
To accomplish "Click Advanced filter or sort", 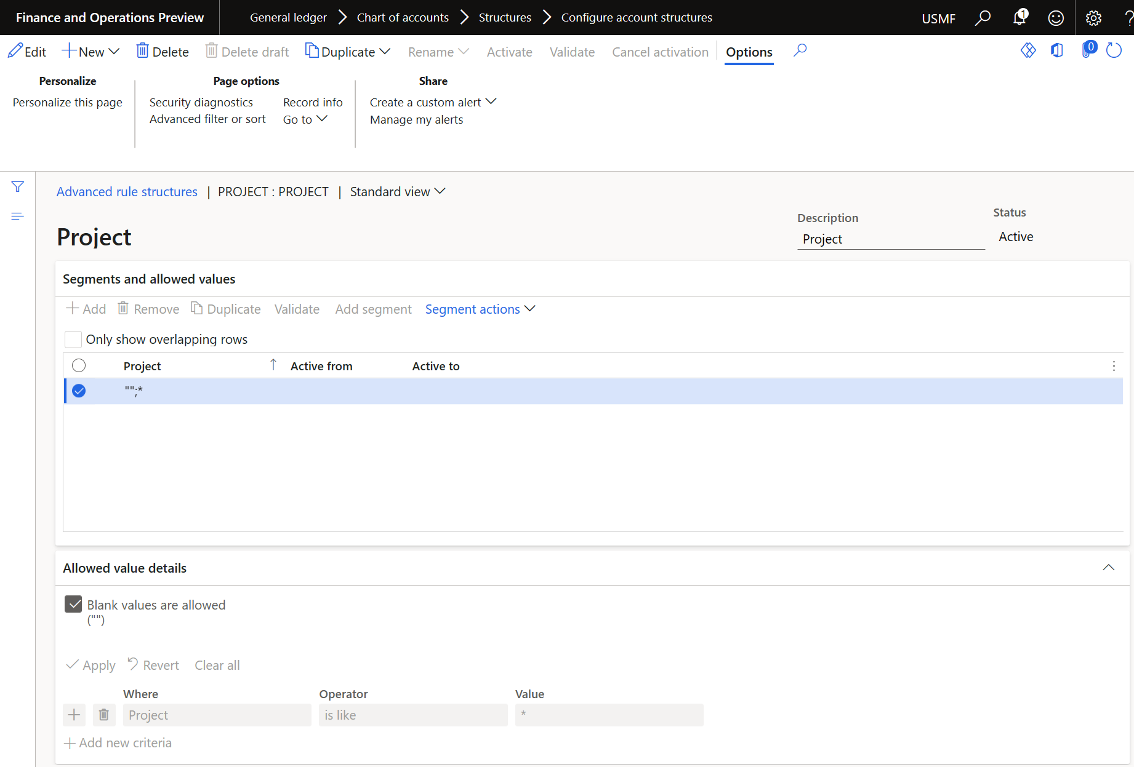I will [x=207, y=119].
